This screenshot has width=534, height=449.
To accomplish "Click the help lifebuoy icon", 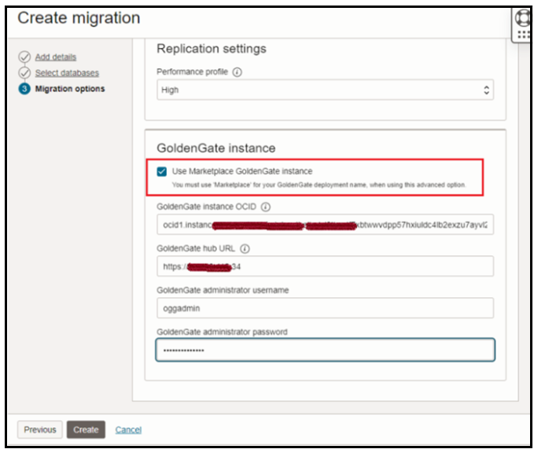I will pos(522,18).
